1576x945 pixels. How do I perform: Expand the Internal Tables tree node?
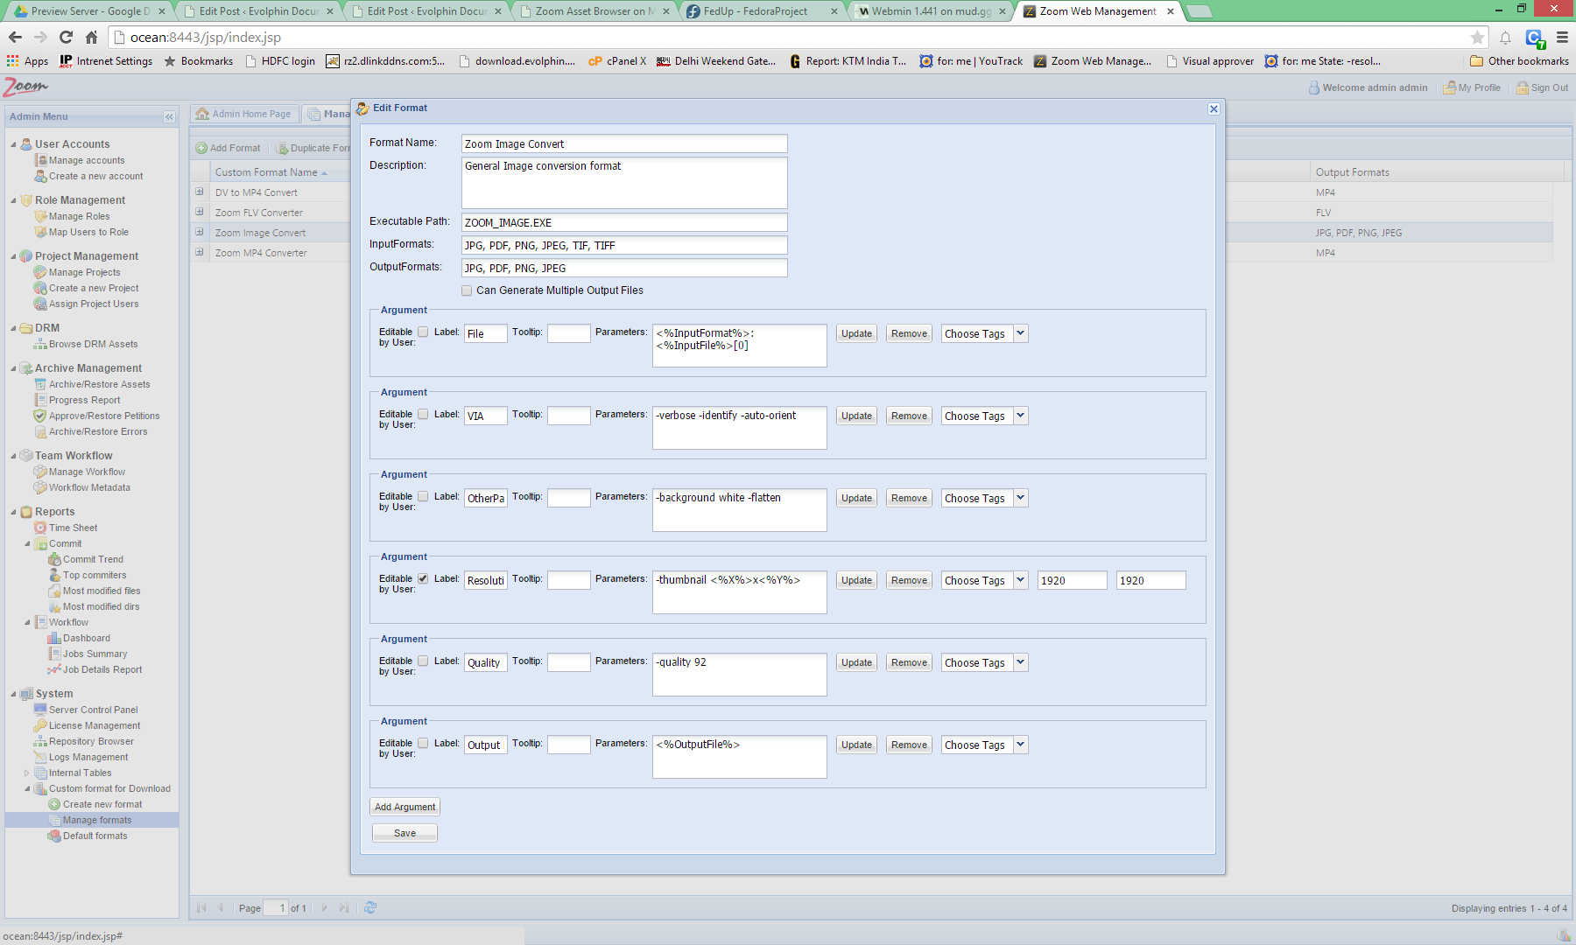tap(27, 773)
